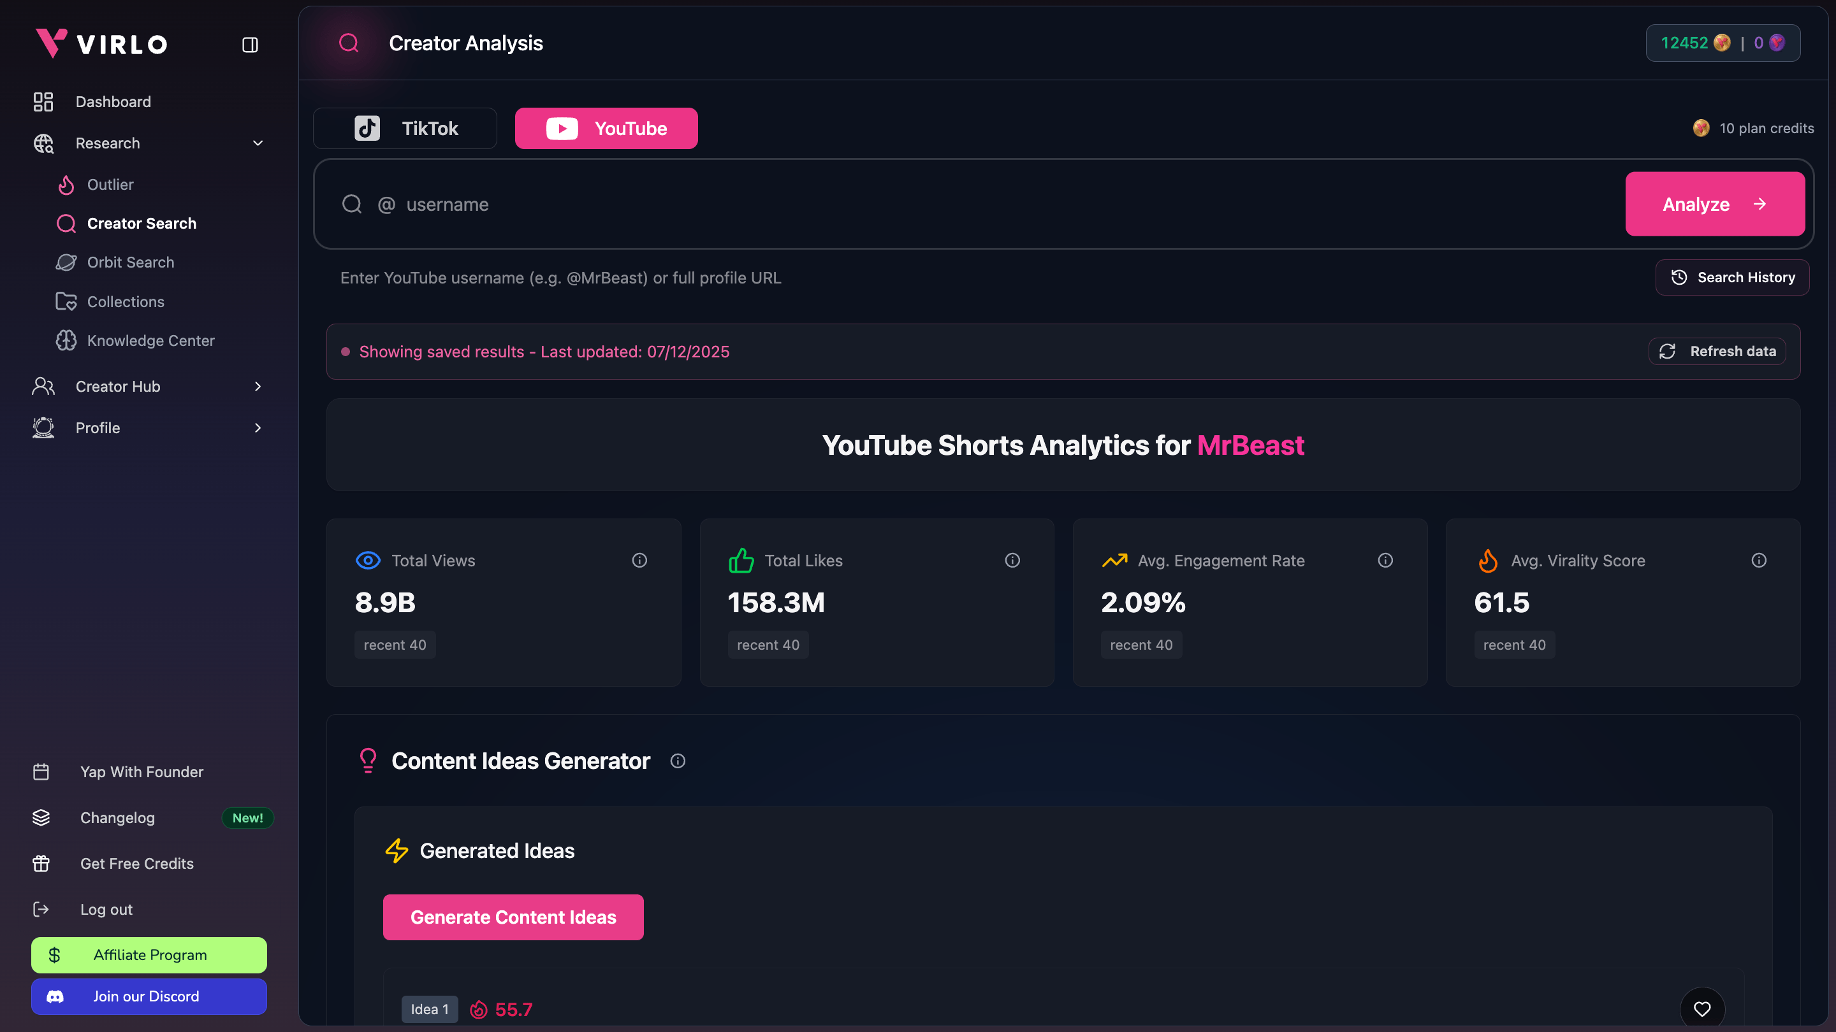Screen dimensions: 1836x1032
Task: Open the Dashboard page
Action: [113, 101]
